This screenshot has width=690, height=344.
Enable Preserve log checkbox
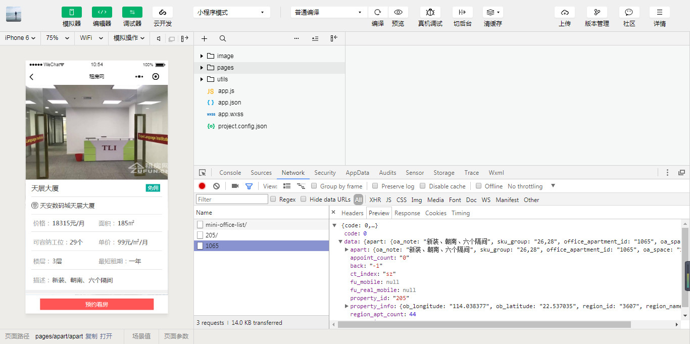tap(375, 186)
